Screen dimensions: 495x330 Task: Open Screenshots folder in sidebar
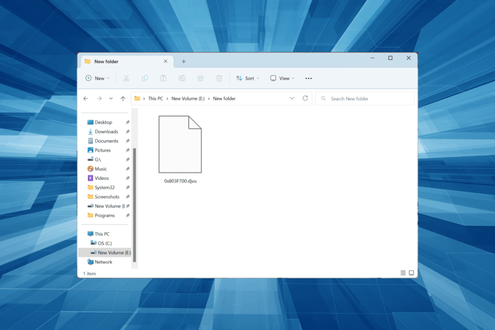[107, 197]
